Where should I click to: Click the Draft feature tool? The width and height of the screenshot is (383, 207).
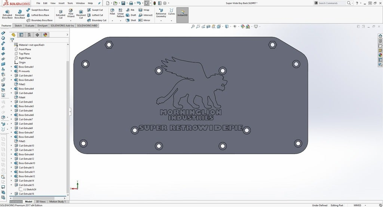131,15
